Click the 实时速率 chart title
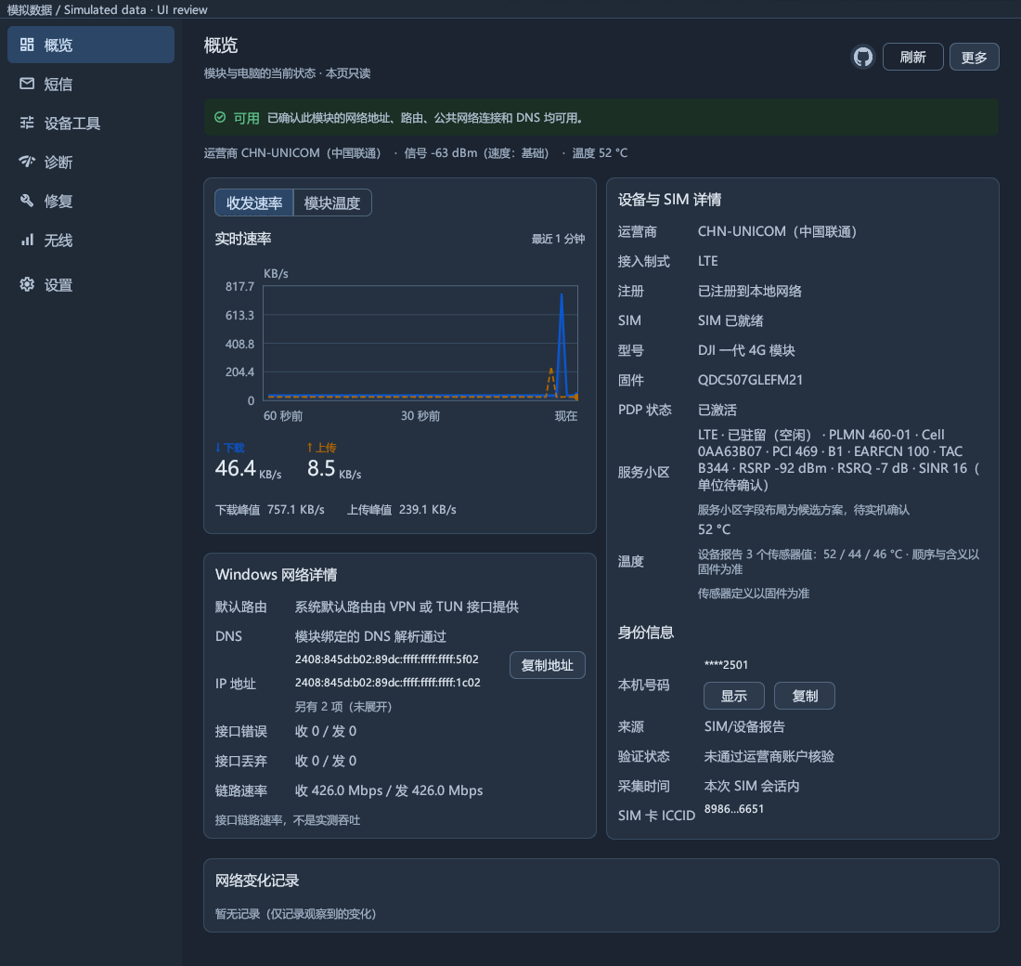1021x966 pixels. 243,239
